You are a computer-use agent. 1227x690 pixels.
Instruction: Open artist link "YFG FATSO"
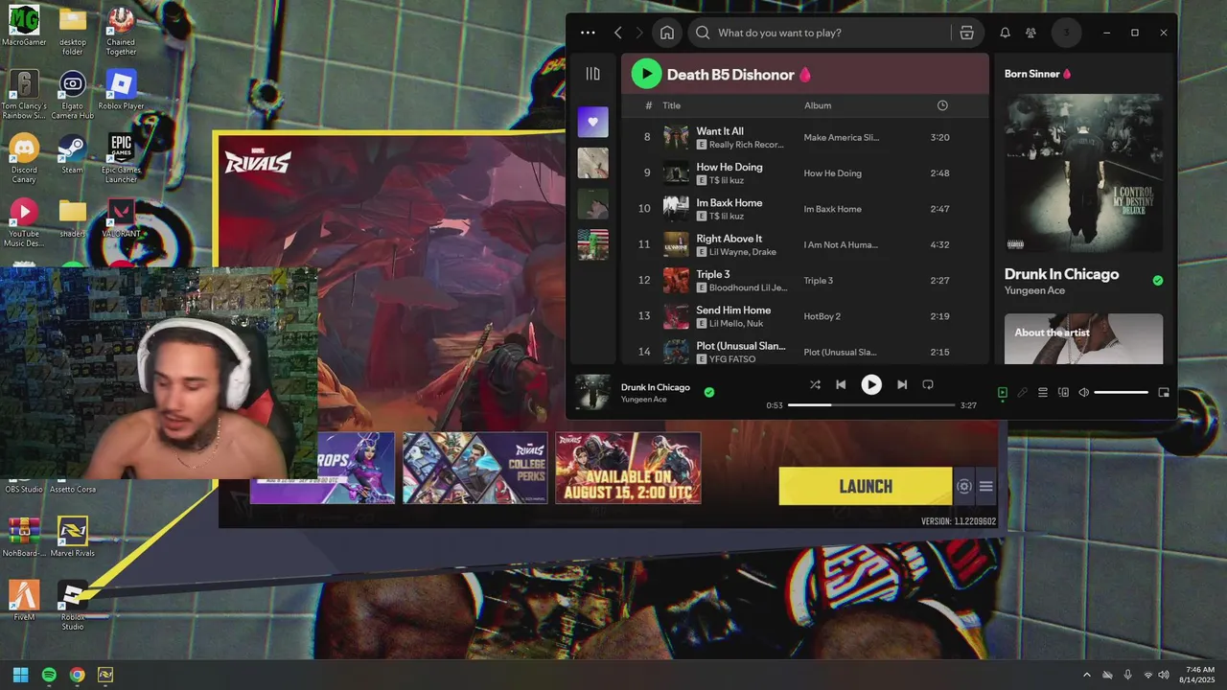(x=732, y=359)
